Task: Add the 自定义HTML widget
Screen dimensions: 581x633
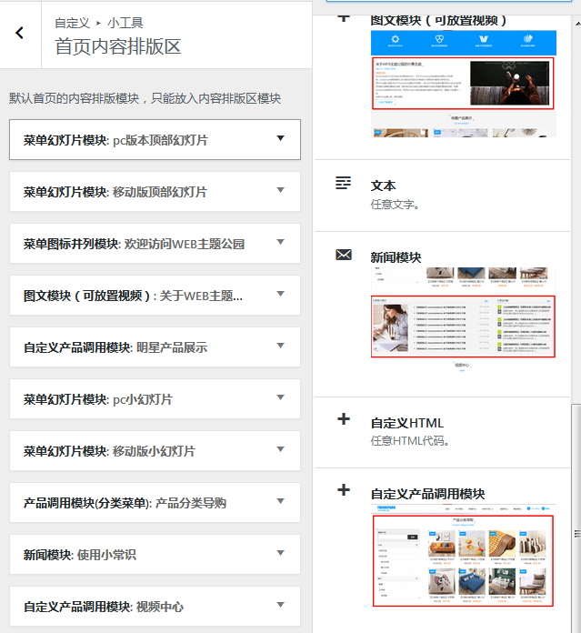Action: tap(407, 423)
